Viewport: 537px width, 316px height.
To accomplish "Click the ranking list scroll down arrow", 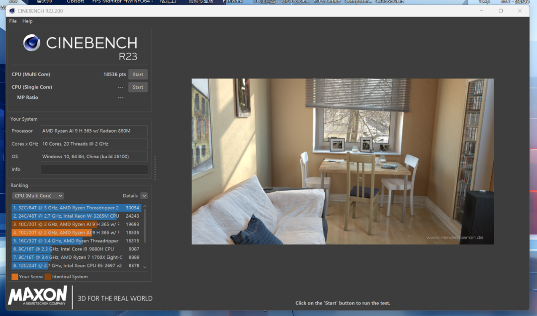I will pyautogui.click(x=145, y=267).
